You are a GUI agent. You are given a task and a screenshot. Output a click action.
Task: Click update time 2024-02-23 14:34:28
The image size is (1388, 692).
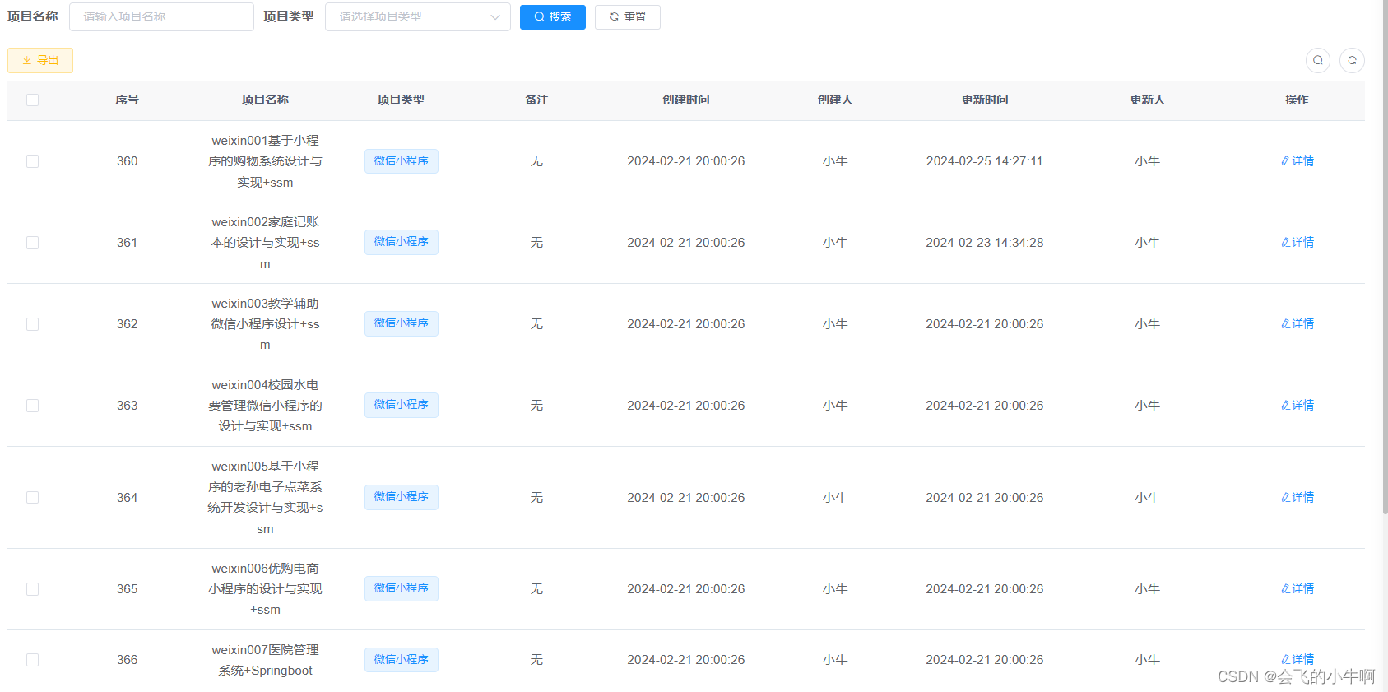(985, 243)
